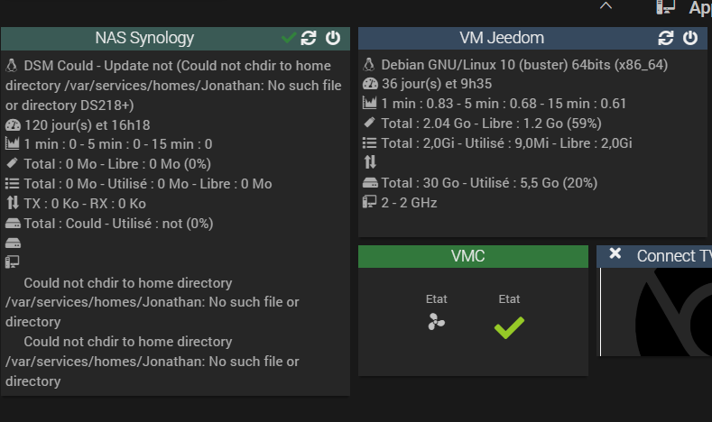Open the NAS Synology widget title

[144, 38]
